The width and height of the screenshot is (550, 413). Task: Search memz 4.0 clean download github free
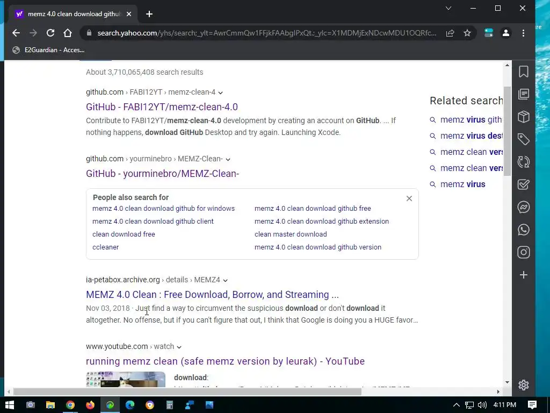[x=313, y=208]
